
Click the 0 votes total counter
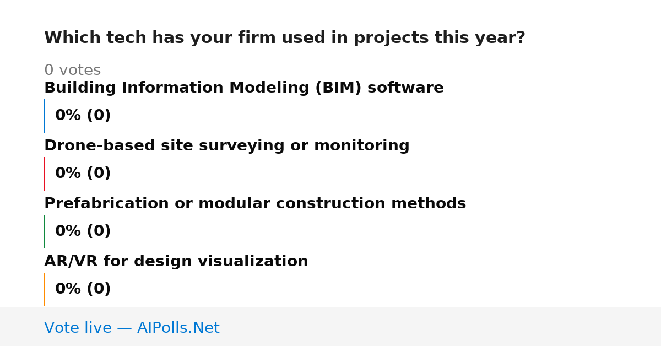[x=72, y=71]
